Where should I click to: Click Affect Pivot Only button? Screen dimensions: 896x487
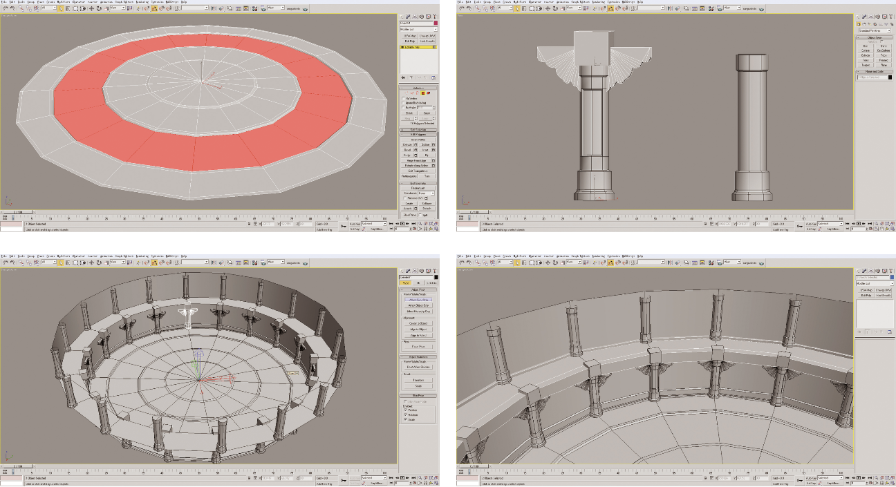click(418, 300)
